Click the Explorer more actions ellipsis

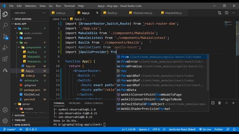pos(44,13)
